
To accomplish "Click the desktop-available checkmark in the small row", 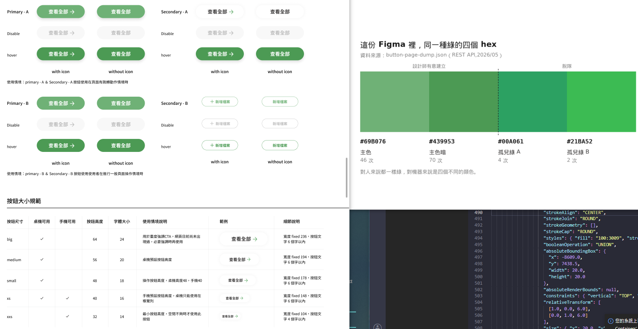I will 42,280.
